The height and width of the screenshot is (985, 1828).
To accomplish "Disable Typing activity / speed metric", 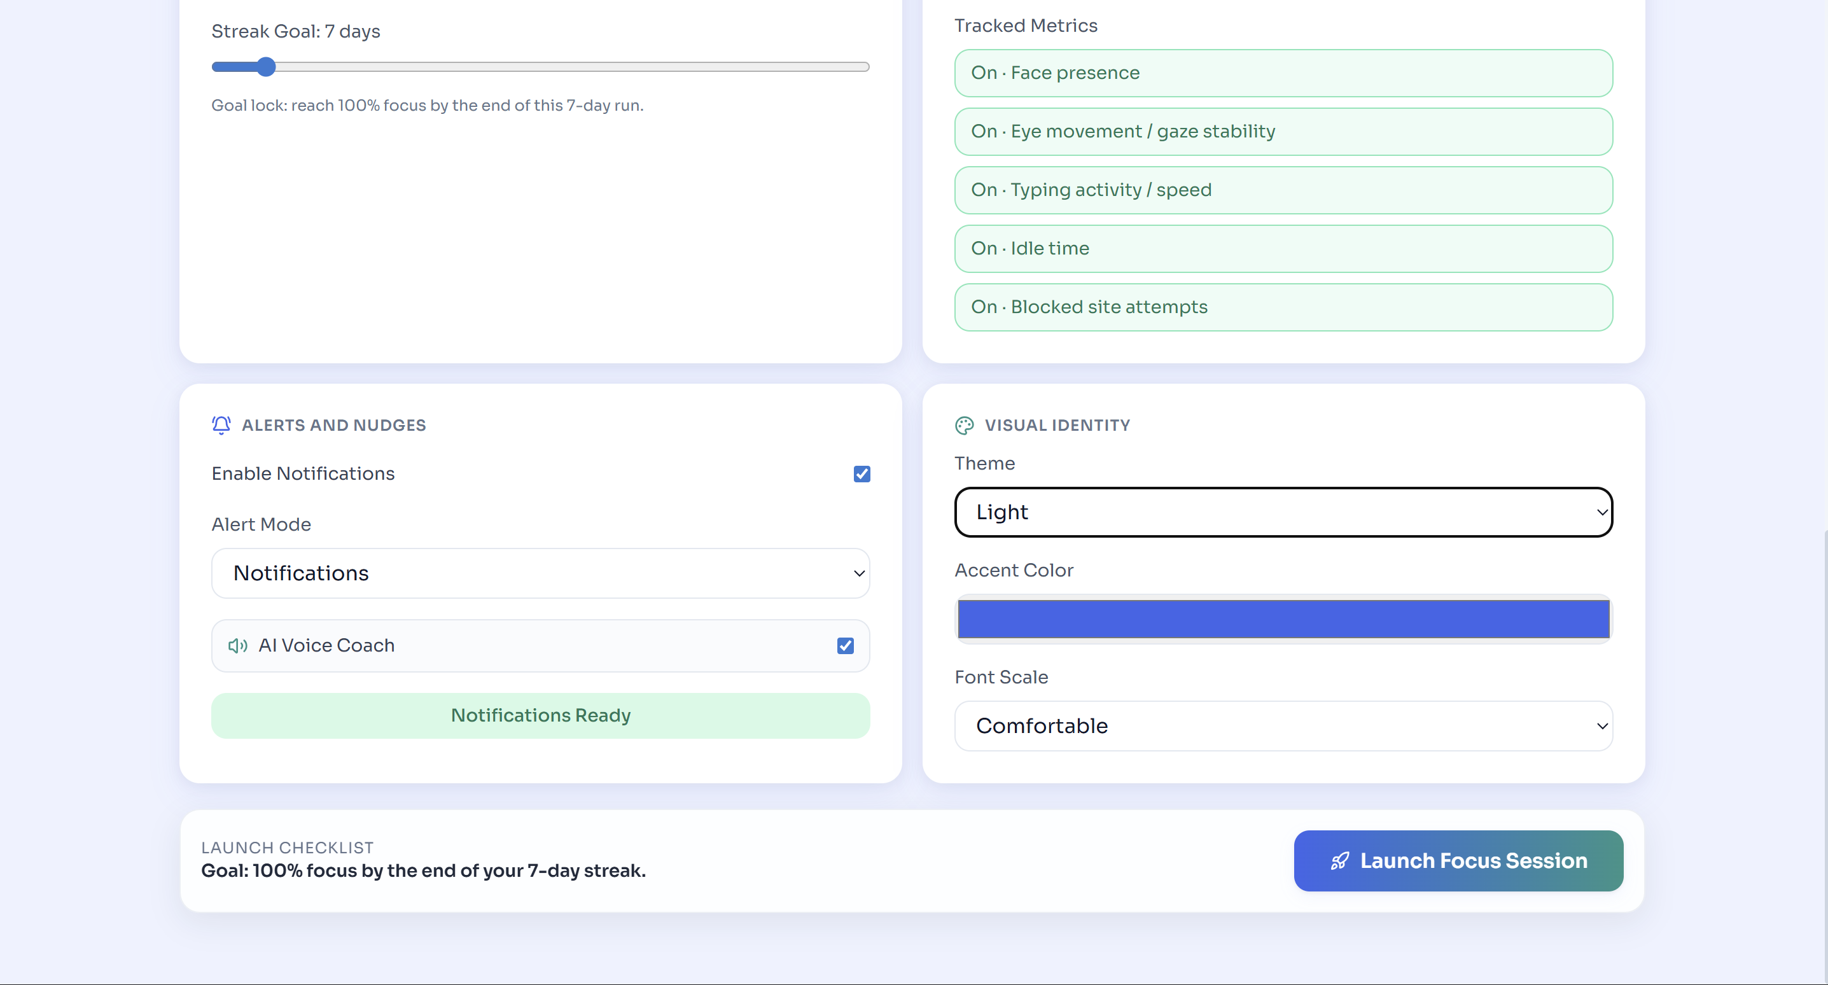I will (1283, 190).
